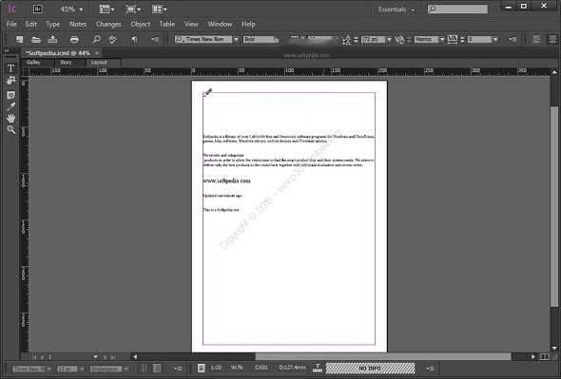Go to the next page arrow
This screenshot has height=379, width=561.
(105, 357)
